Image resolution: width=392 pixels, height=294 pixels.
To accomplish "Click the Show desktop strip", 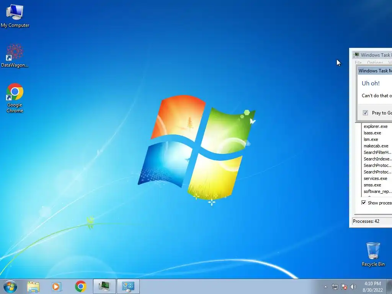I will pos(389,286).
